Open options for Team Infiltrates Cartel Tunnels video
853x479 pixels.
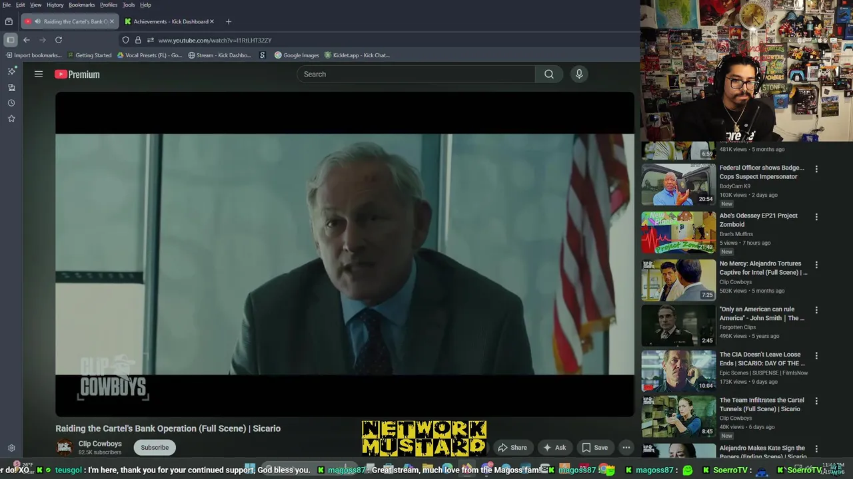pyautogui.click(x=816, y=401)
